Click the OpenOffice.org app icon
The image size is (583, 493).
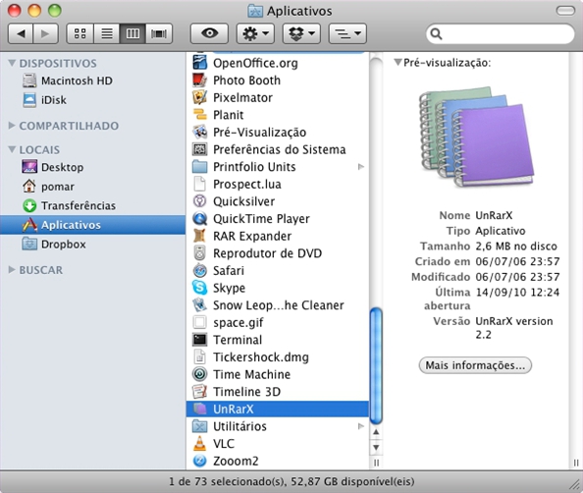[x=199, y=63]
